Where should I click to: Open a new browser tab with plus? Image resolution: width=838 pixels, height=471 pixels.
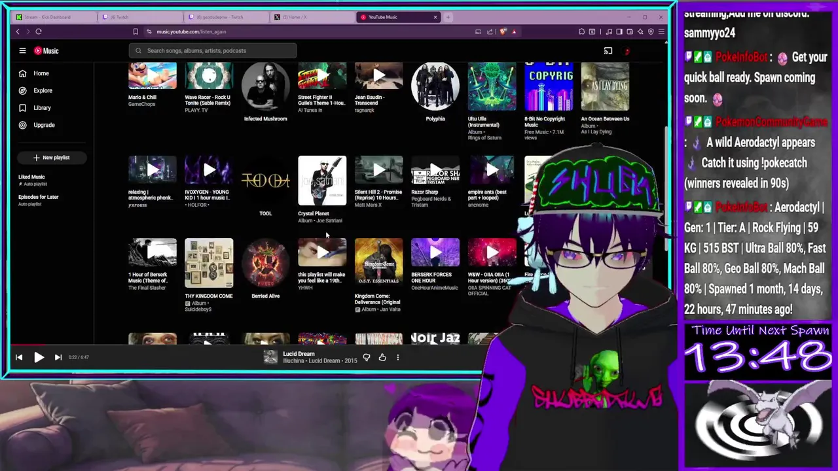tap(448, 17)
